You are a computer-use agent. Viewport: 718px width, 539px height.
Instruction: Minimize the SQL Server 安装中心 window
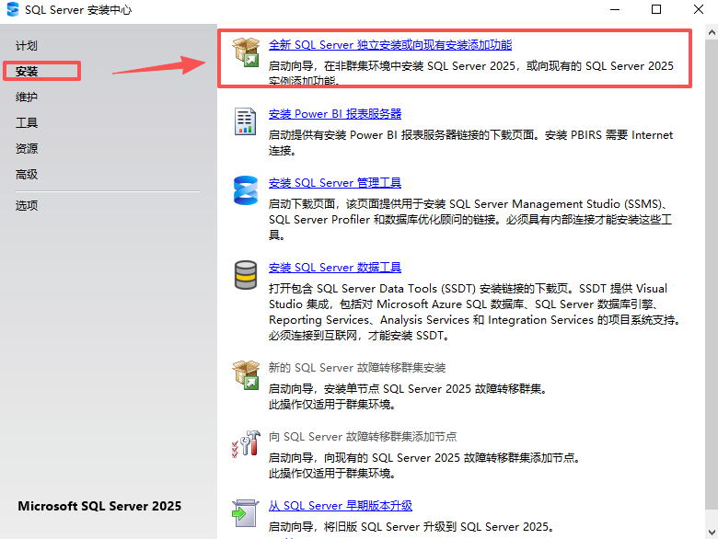pos(615,9)
